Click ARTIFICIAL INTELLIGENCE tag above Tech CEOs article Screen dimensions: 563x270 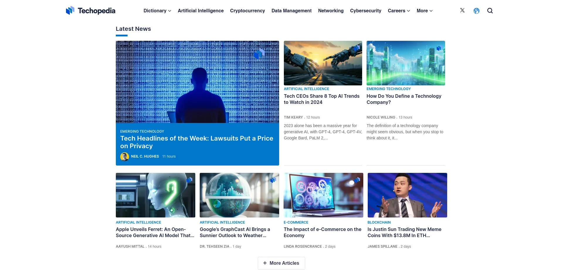tap(306, 89)
